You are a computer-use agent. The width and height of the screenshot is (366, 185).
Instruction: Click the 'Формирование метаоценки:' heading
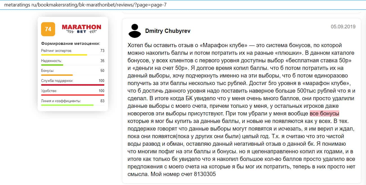71,44
